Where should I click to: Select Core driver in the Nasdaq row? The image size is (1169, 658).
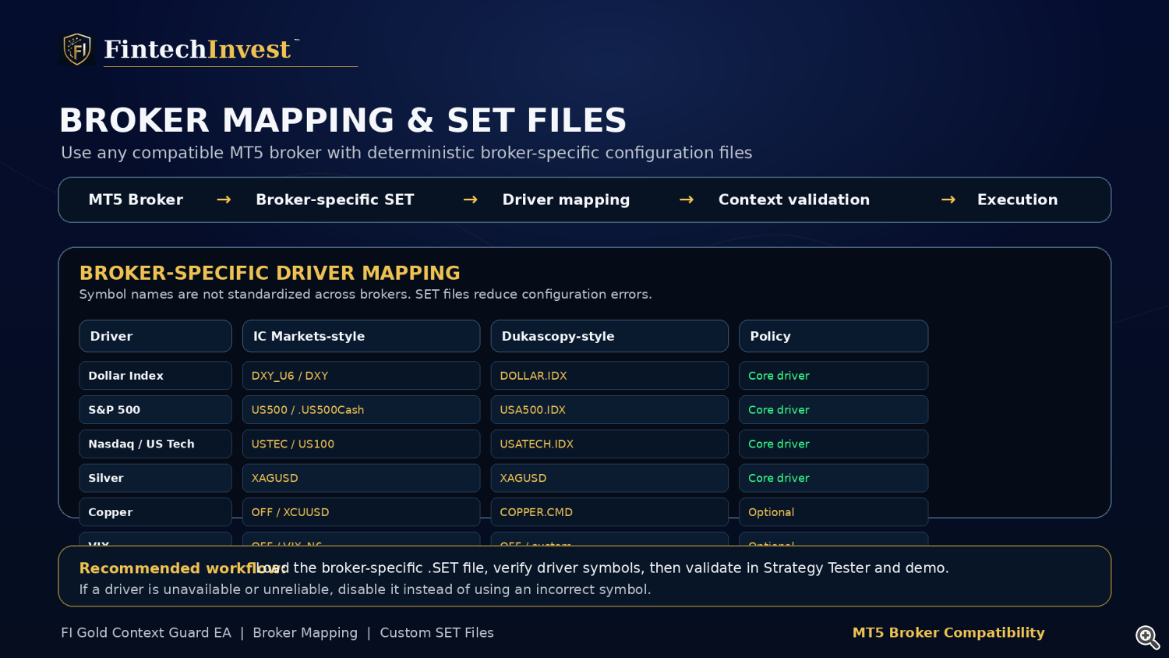tap(833, 444)
